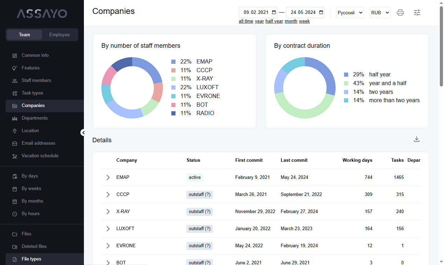
Task: Switch to the Employee view
Action: (x=59, y=35)
